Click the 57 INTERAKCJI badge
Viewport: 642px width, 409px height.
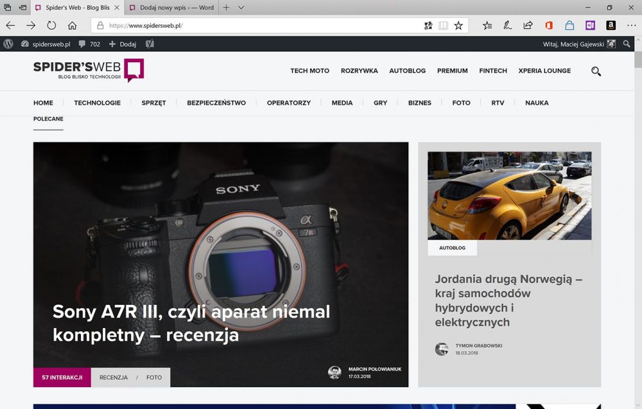pos(62,377)
